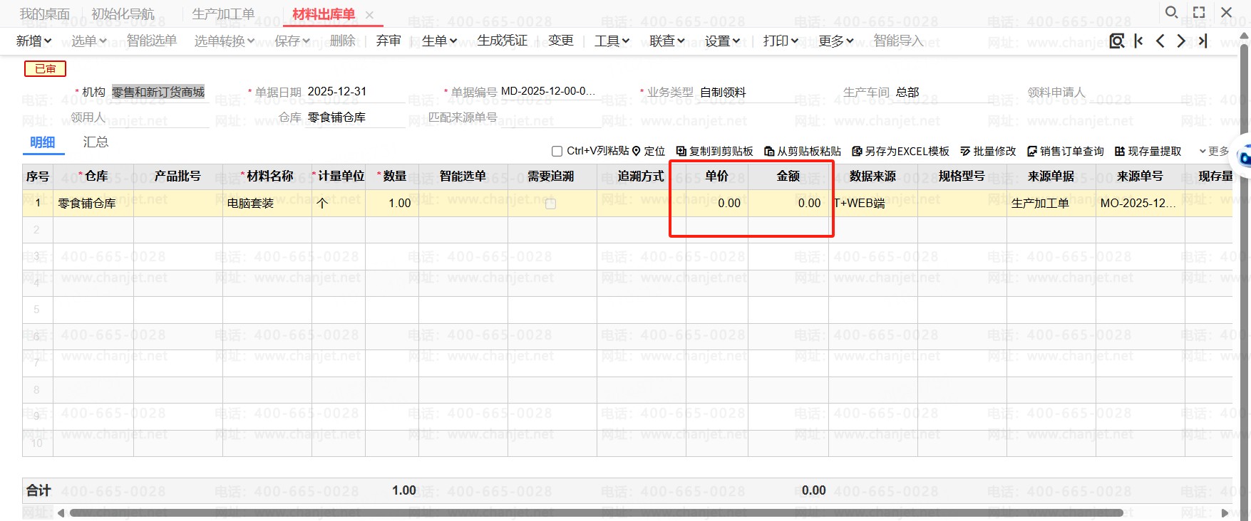This screenshot has height=521, width=1251.
Task: Toggle fullscreen with the expand icon
Action: click(1199, 13)
